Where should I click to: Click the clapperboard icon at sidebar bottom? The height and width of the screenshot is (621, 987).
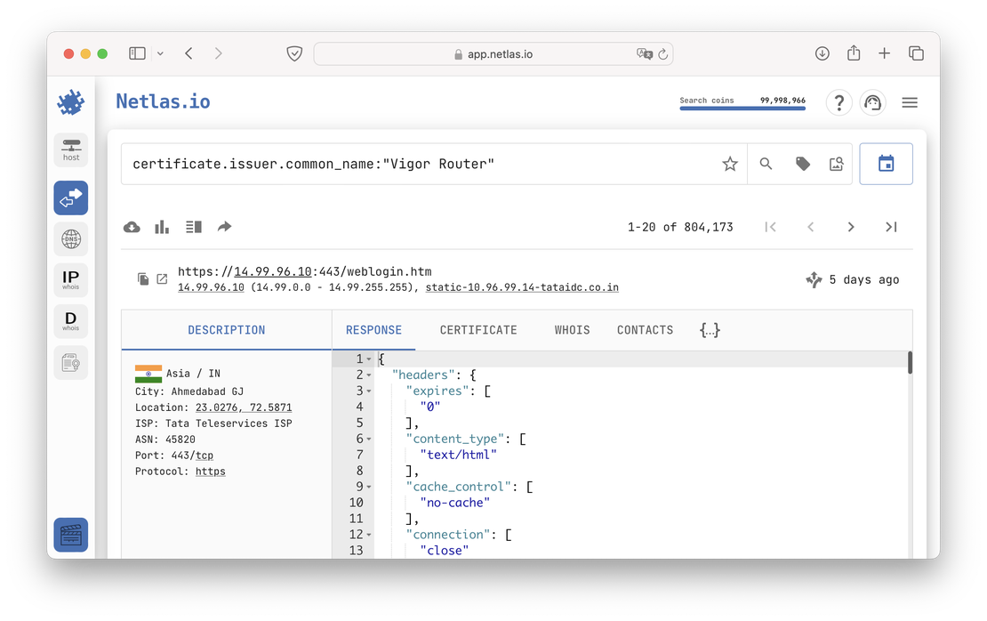tap(70, 535)
